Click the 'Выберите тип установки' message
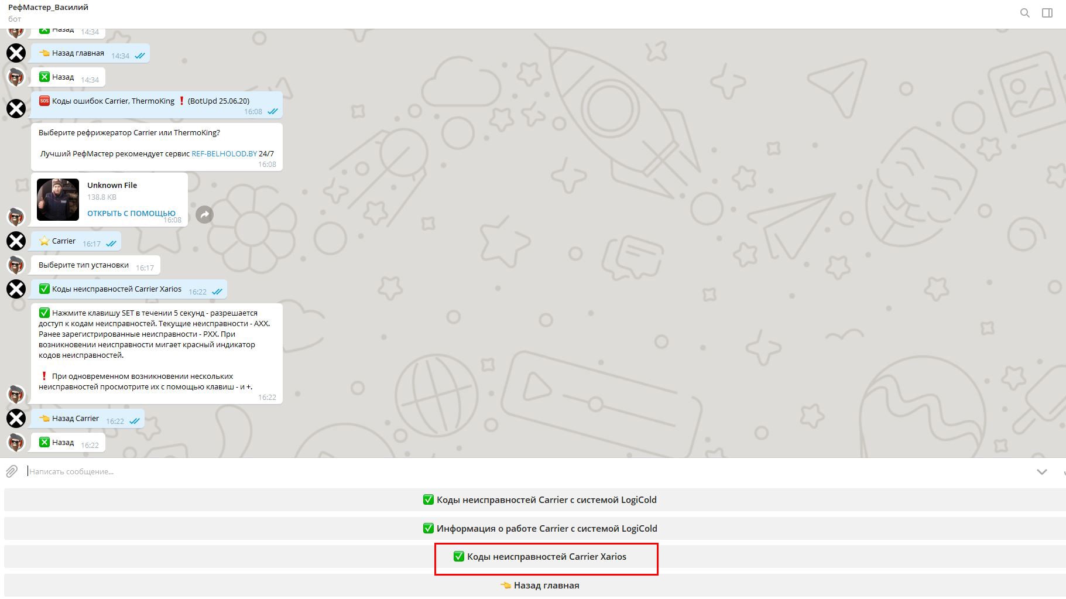Viewport: 1066px width, 599px height. tap(95, 265)
